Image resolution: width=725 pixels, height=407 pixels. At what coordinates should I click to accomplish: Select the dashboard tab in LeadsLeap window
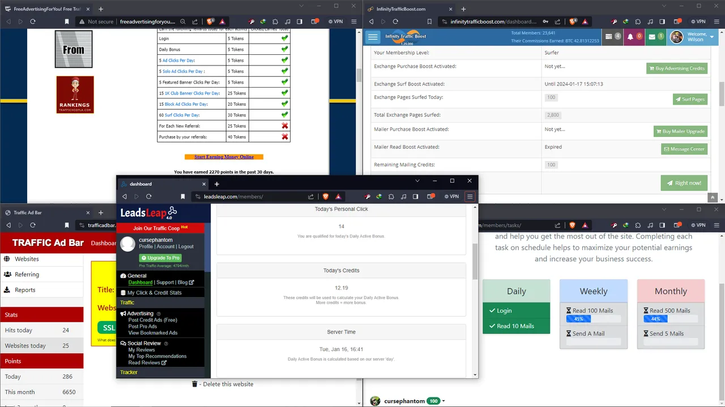coord(164,184)
